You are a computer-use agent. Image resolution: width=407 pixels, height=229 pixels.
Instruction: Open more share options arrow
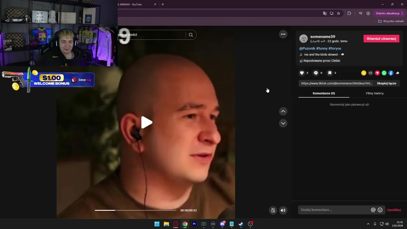(x=397, y=73)
